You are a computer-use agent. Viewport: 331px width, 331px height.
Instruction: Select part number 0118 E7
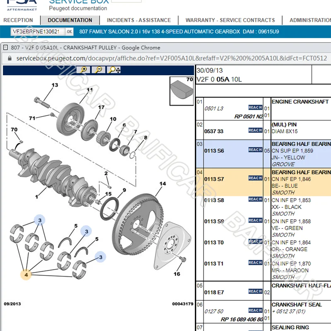coord(214,292)
